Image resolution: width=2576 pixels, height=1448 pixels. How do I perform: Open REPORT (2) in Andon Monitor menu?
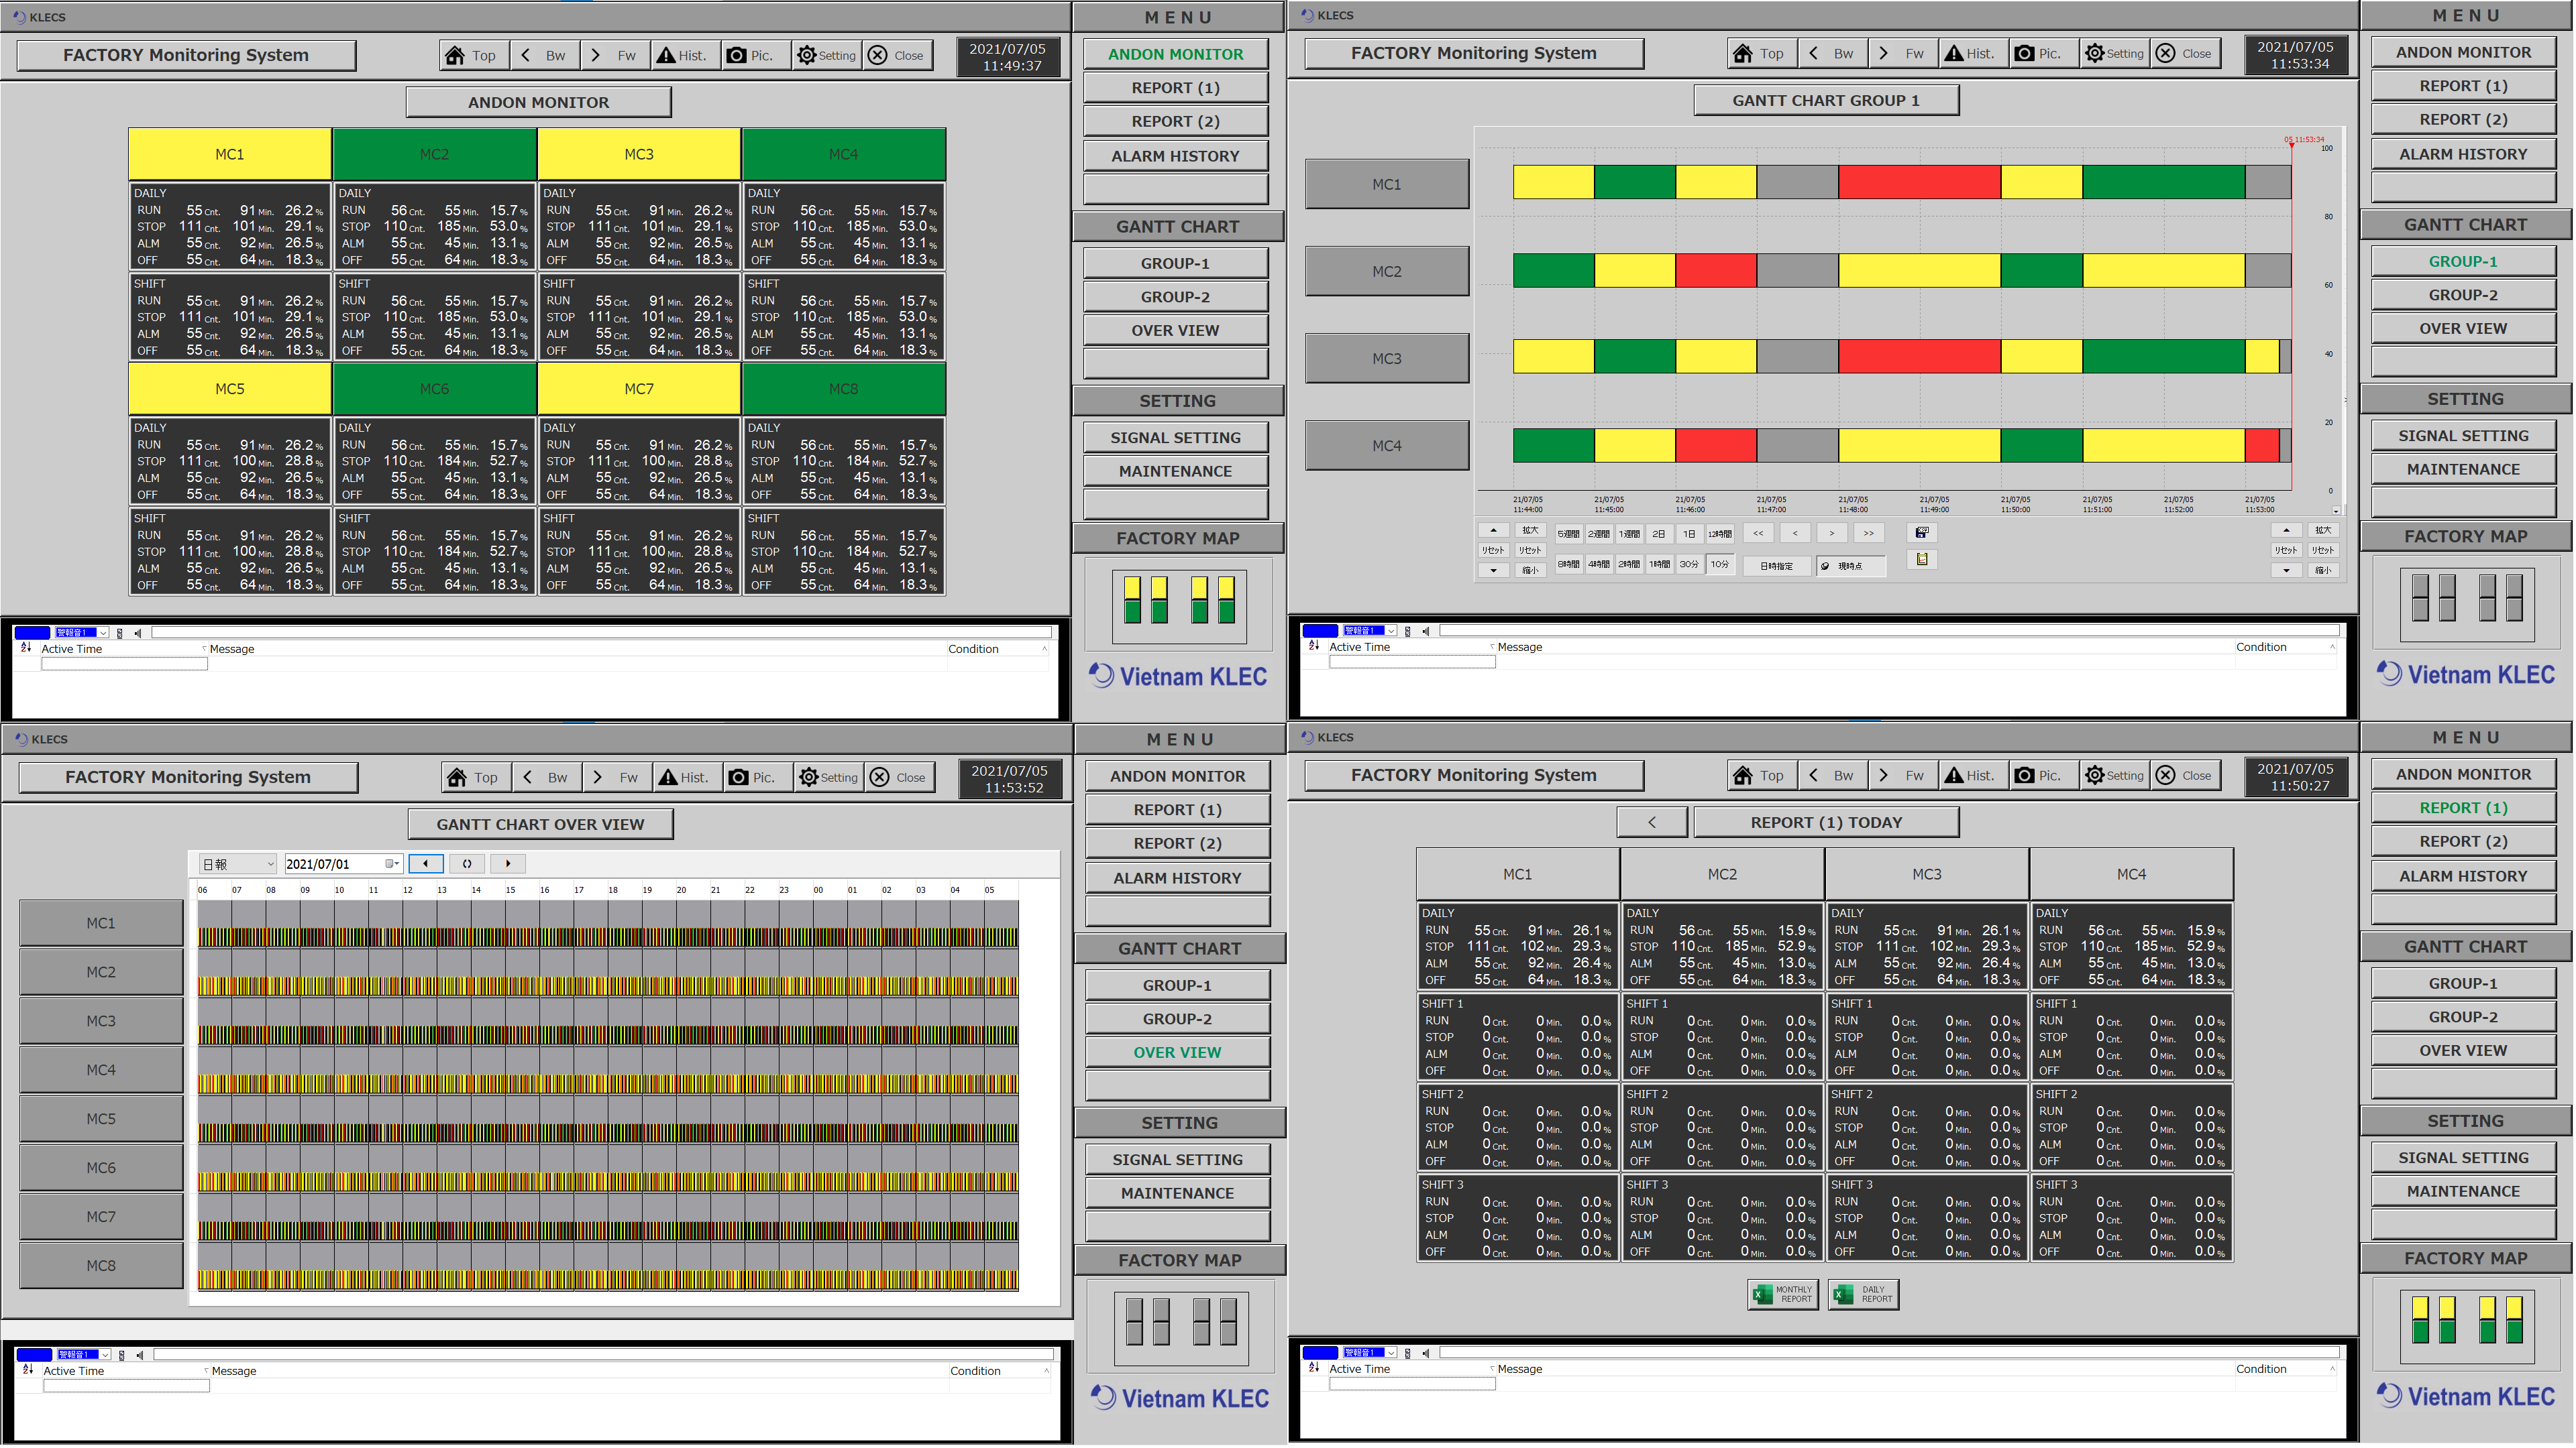point(1176,122)
